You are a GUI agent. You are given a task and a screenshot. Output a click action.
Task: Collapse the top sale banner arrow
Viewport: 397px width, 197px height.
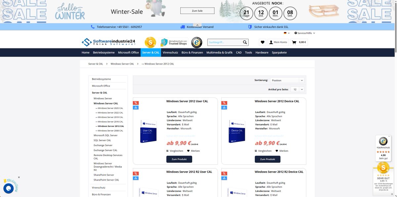(x=198, y=25)
